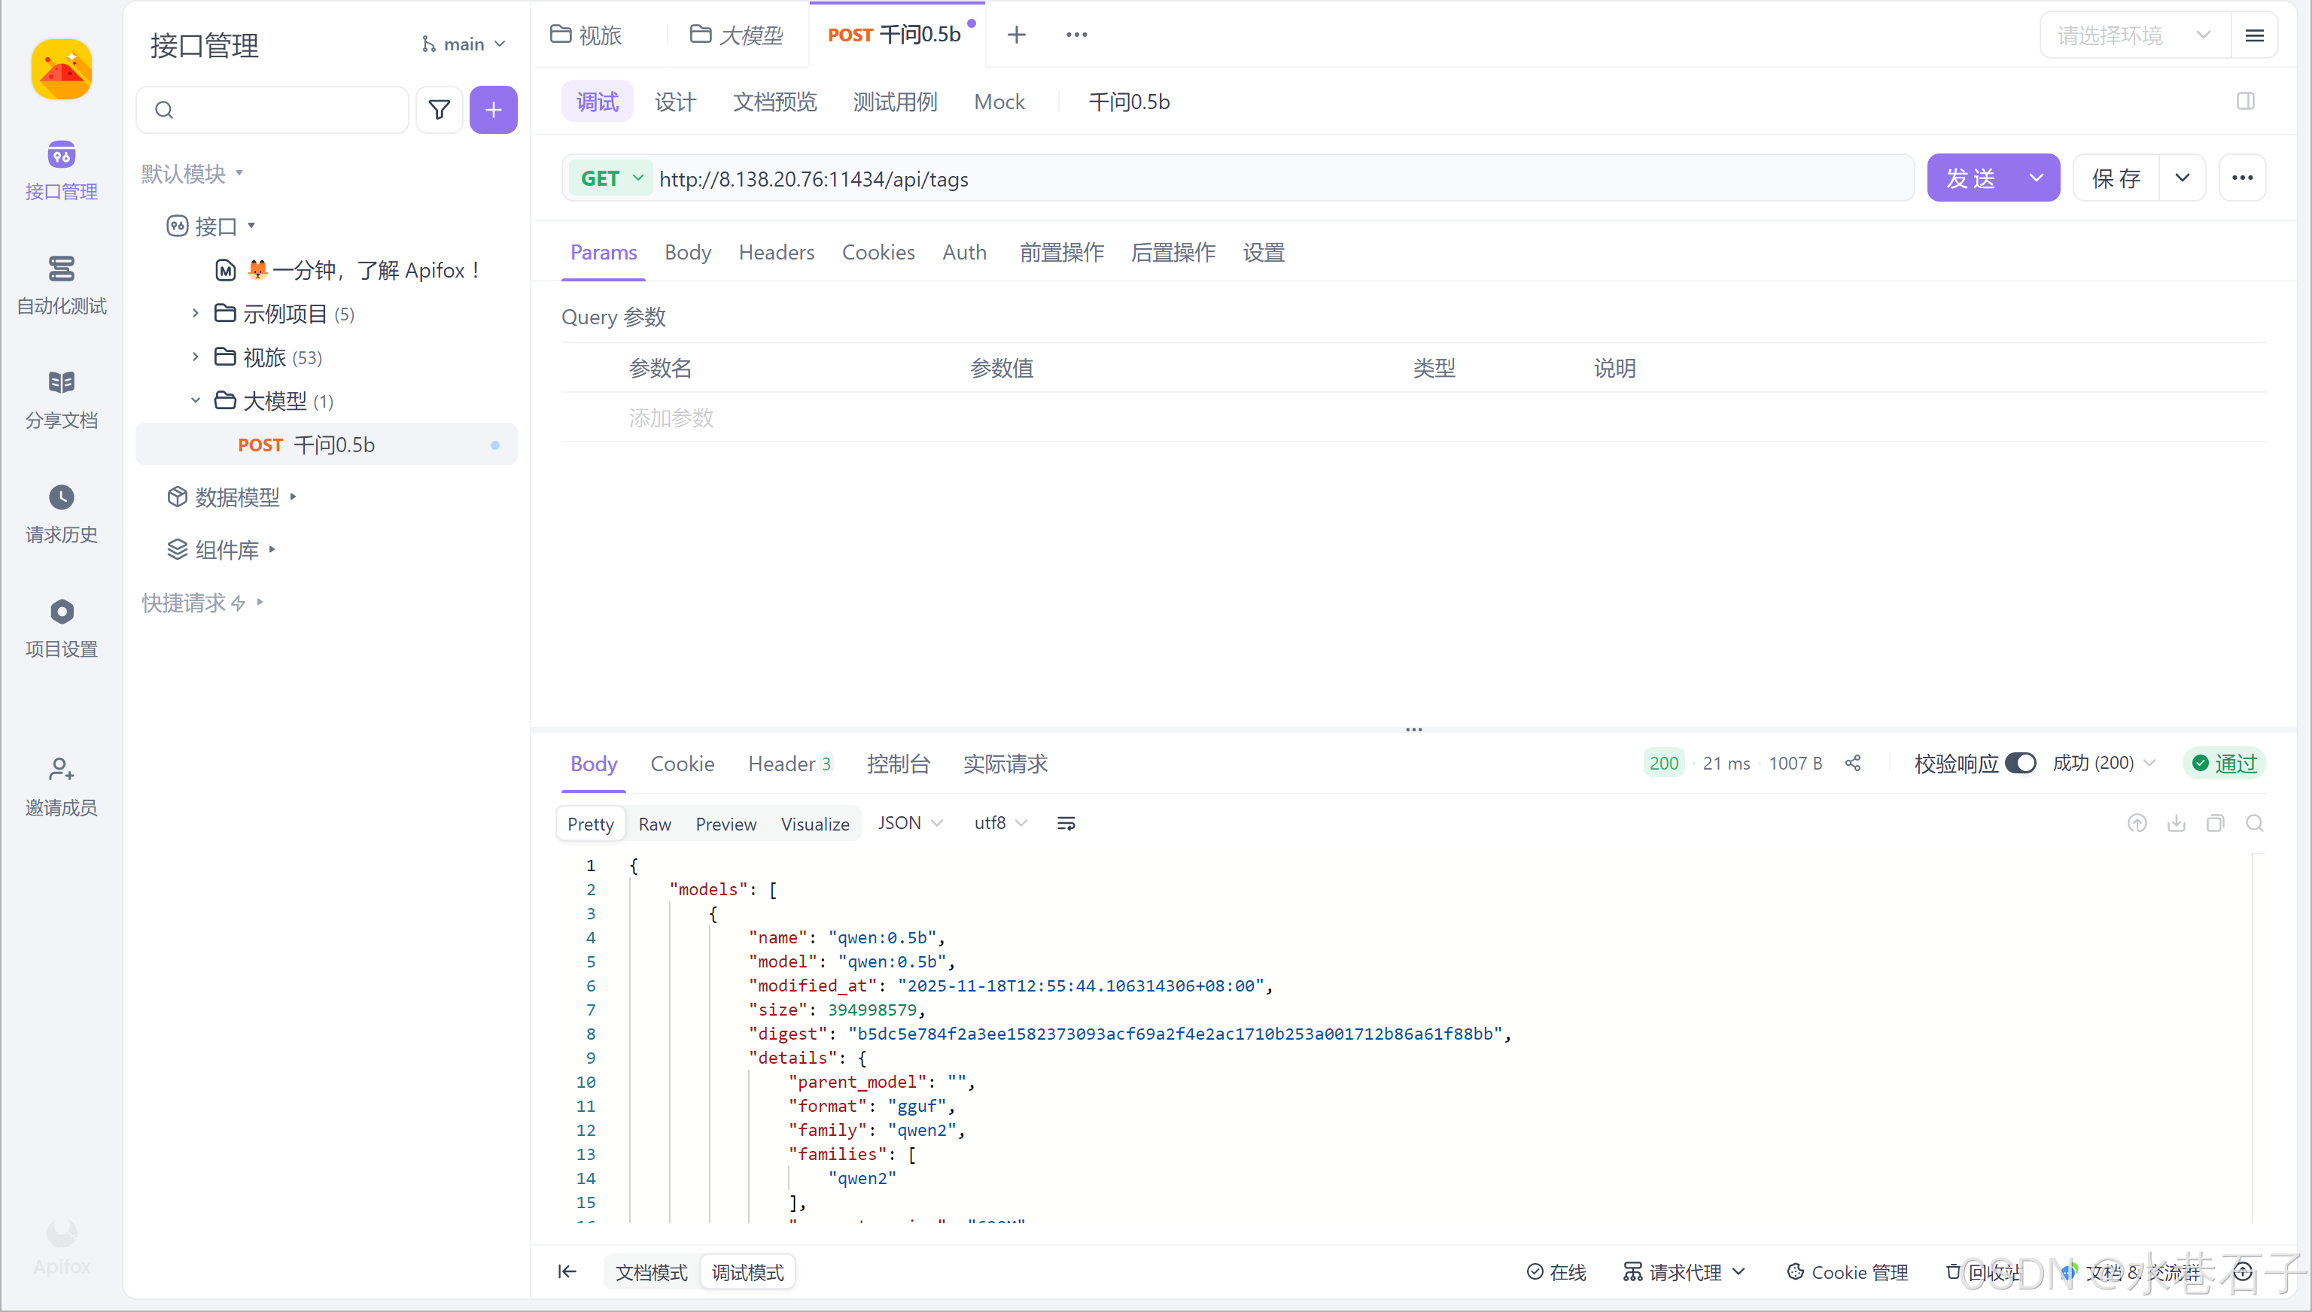The width and height of the screenshot is (2312, 1312).
Task: Switch to the 测试用例 tab
Action: point(895,102)
